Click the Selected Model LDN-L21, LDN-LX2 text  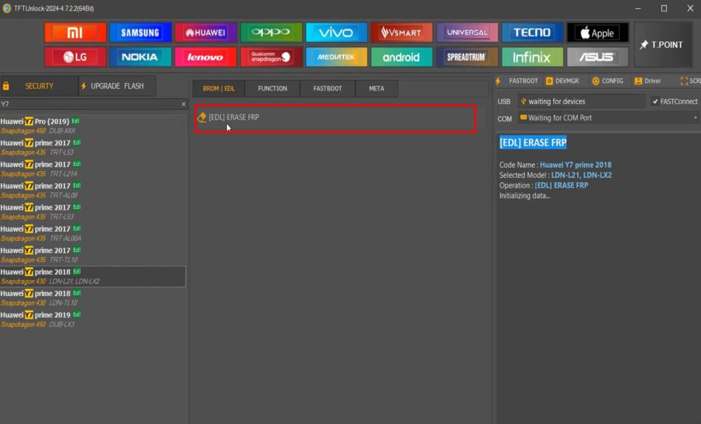555,175
